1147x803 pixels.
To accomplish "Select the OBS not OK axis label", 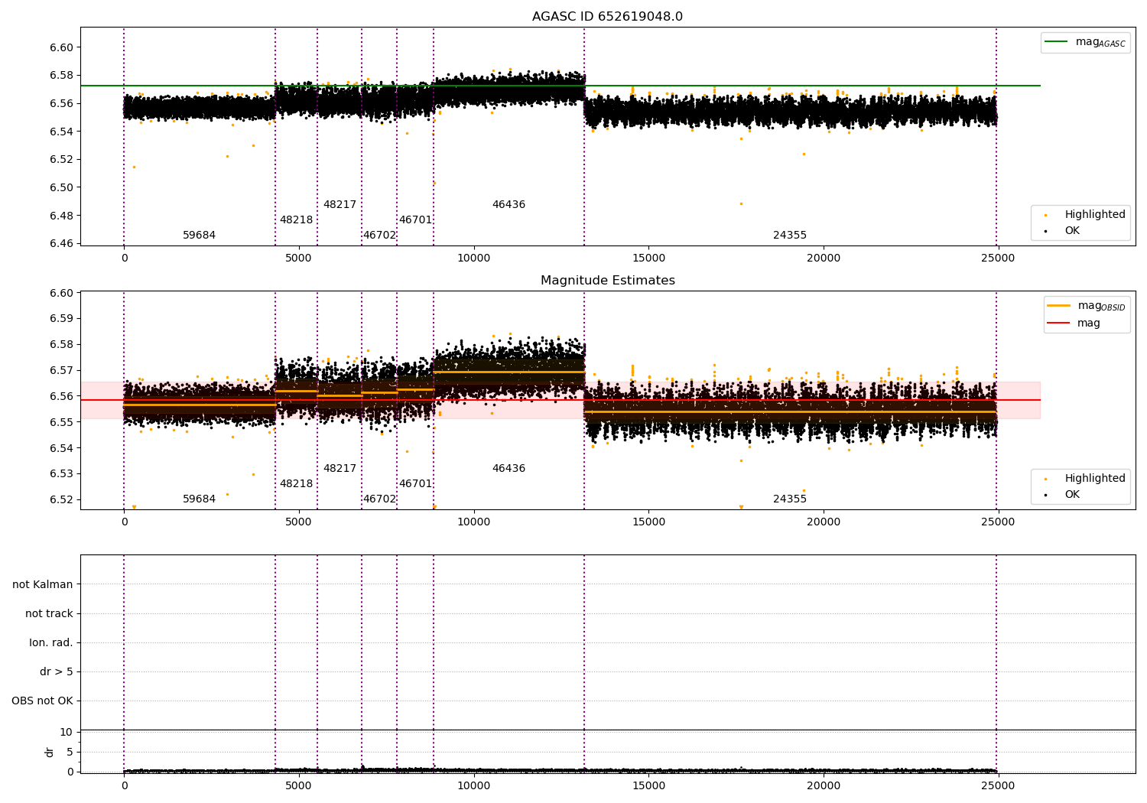I will (42, 701).
